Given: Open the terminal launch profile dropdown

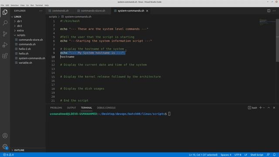Looking at the screenshot, I should tap(264, 108).
